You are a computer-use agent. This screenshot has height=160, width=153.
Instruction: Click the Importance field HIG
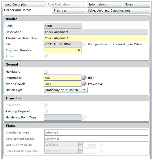tap(62, 78)
